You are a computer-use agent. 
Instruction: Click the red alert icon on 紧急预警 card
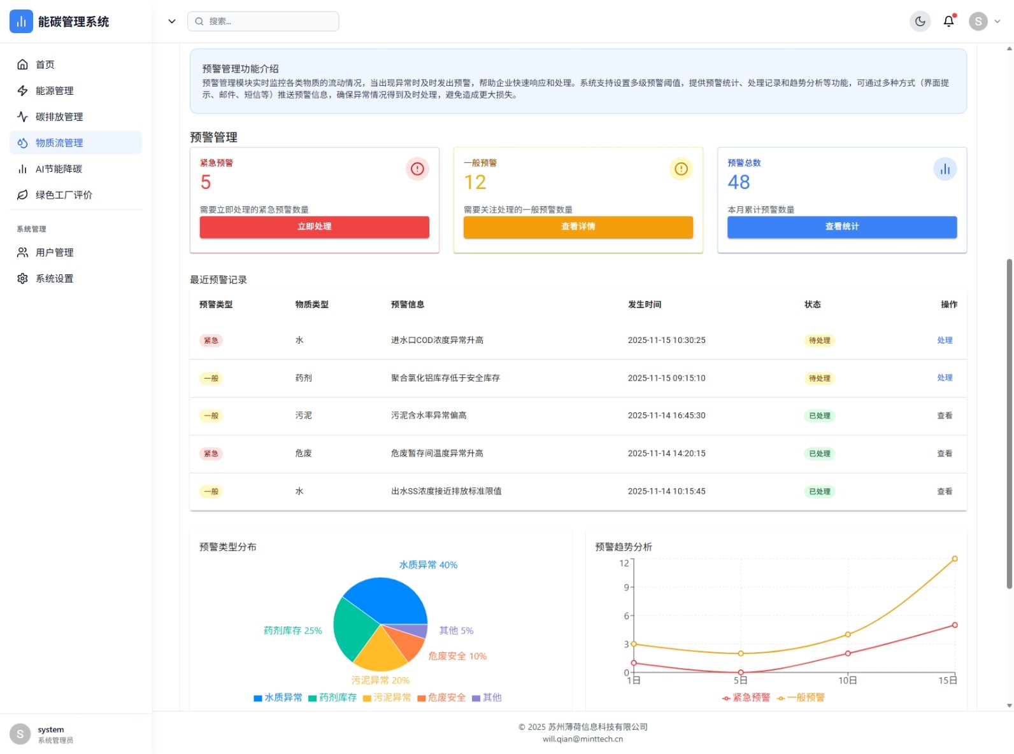point(417,169)
